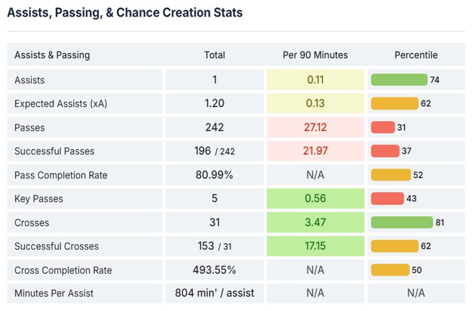Click the Percentile column header
The image size is (476, 311).
pos(415,55)
